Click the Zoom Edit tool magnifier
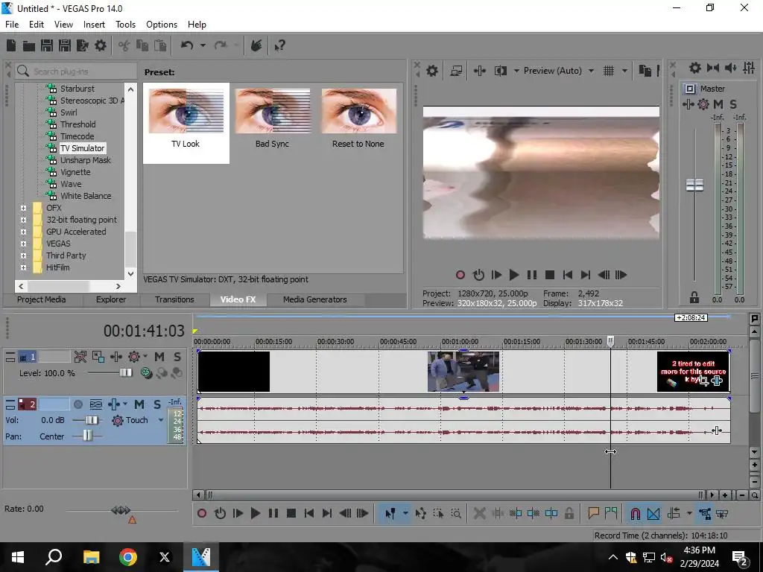This screenshot has width=763, height=572. (x=456, y=513)
